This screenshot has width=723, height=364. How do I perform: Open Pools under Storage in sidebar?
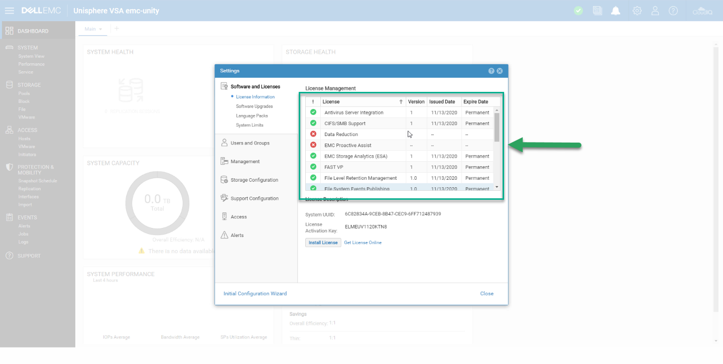pos(24,93)
